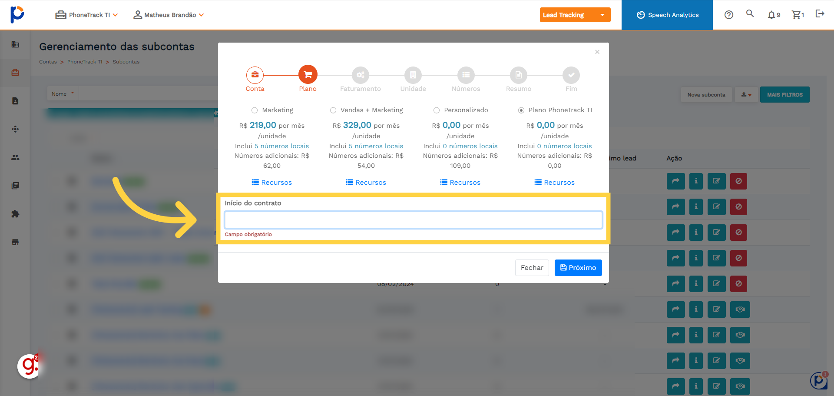The image size is (834, 396).
Task: Click the MAIS FILTROS button
Action: click(785, 95)
